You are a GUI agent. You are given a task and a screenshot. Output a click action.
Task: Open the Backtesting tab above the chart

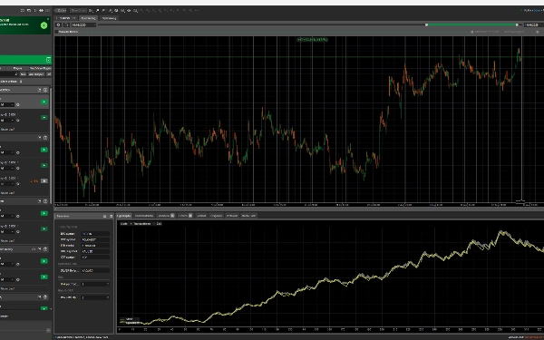coord(89,18)
